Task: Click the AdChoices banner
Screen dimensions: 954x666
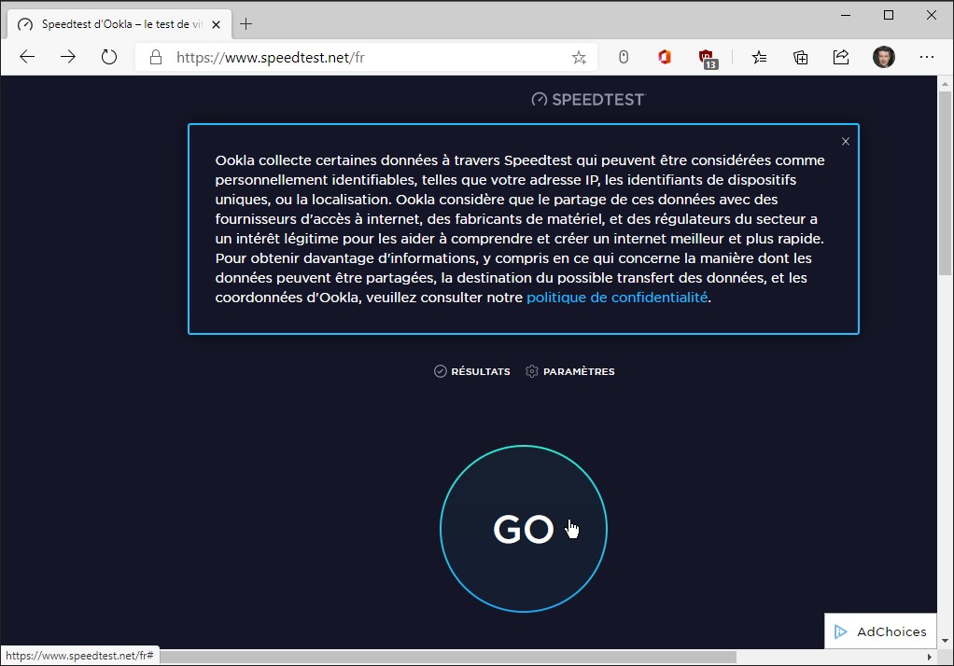Action: tap(880, 631)
